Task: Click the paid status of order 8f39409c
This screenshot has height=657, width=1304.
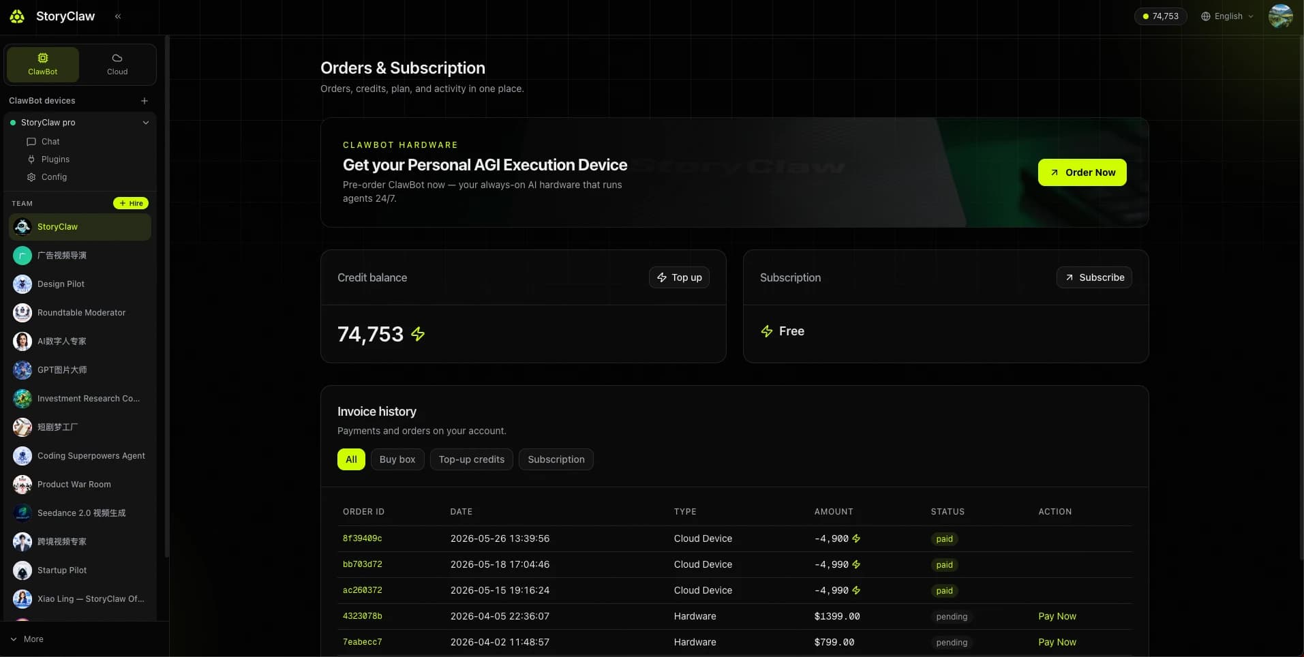Action: 944,539
